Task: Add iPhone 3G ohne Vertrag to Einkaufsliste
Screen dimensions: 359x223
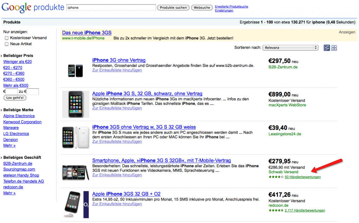Action: tap(117, 70)
